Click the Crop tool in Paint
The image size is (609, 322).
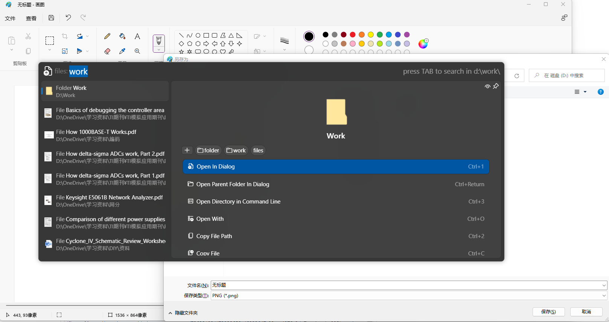[x=65, y=36]
